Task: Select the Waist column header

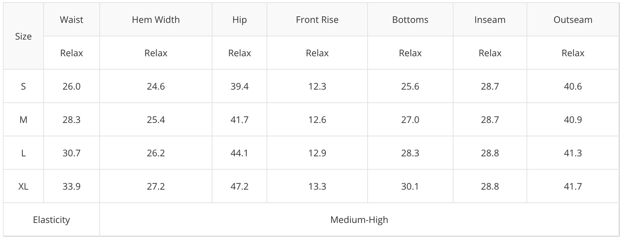Action: click(x=72, y=20)
